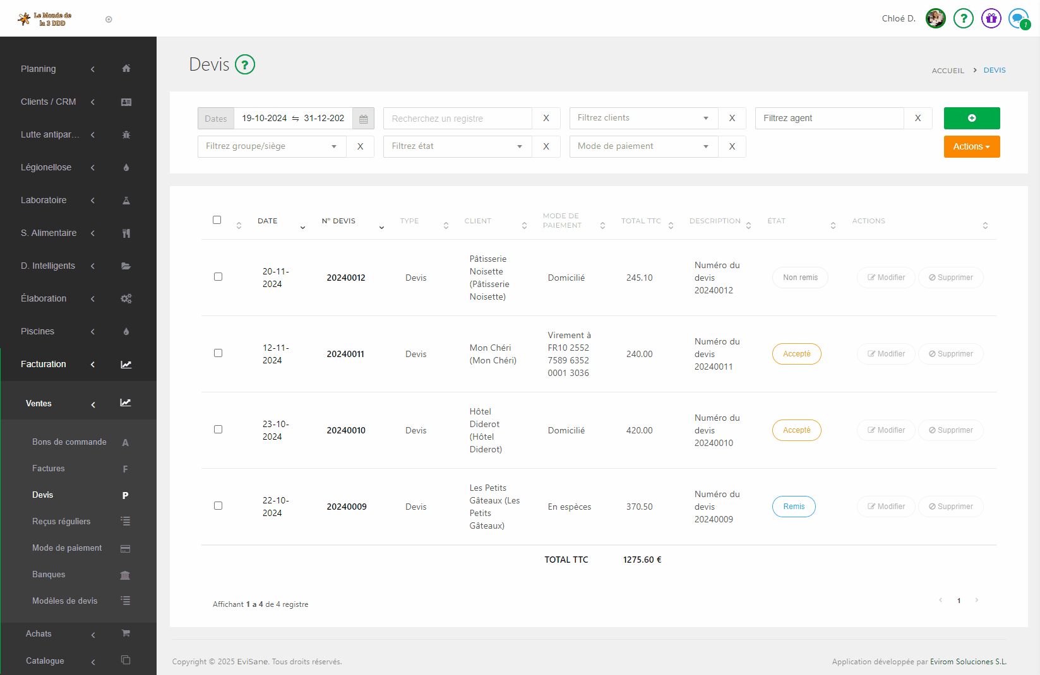The image size is (1040, 675).
Task: Click the Facturation chart icon
Action: point(126,364)
